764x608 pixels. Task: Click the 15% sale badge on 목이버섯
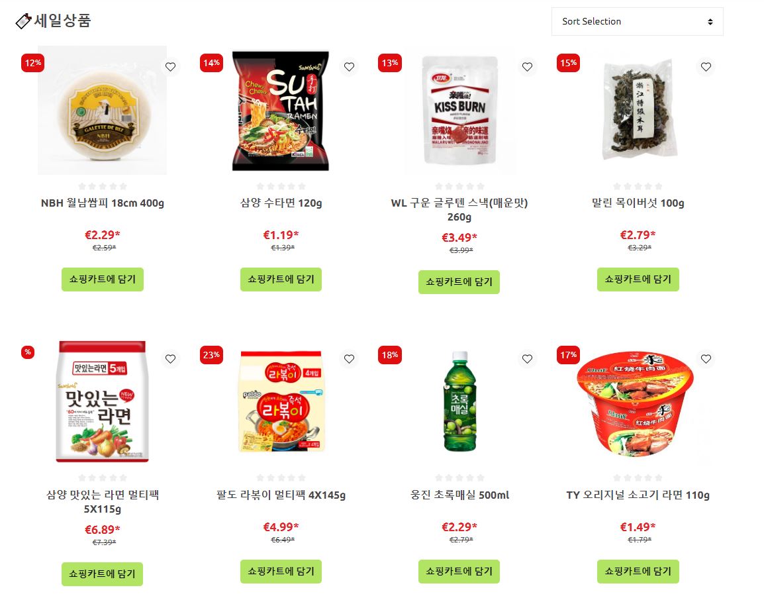[568, 63]
